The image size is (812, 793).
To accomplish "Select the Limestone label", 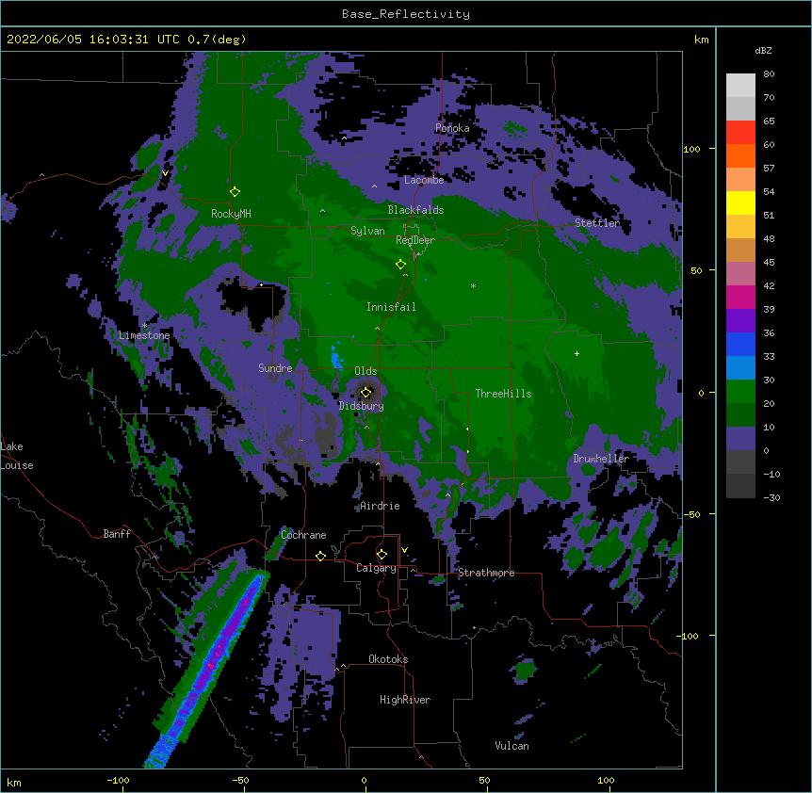I will (144, 335).
